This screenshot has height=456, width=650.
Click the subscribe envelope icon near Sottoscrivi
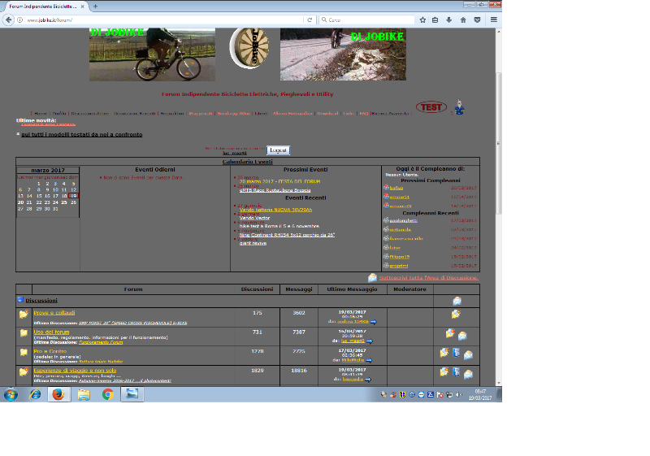372,278
